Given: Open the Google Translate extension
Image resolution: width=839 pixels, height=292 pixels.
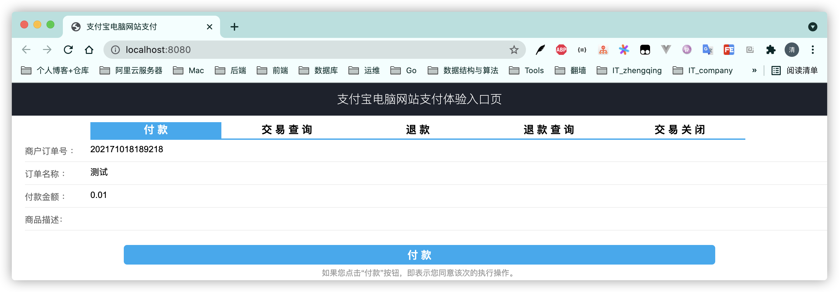Looking at the screenshot, I should (x=708, y=50).
